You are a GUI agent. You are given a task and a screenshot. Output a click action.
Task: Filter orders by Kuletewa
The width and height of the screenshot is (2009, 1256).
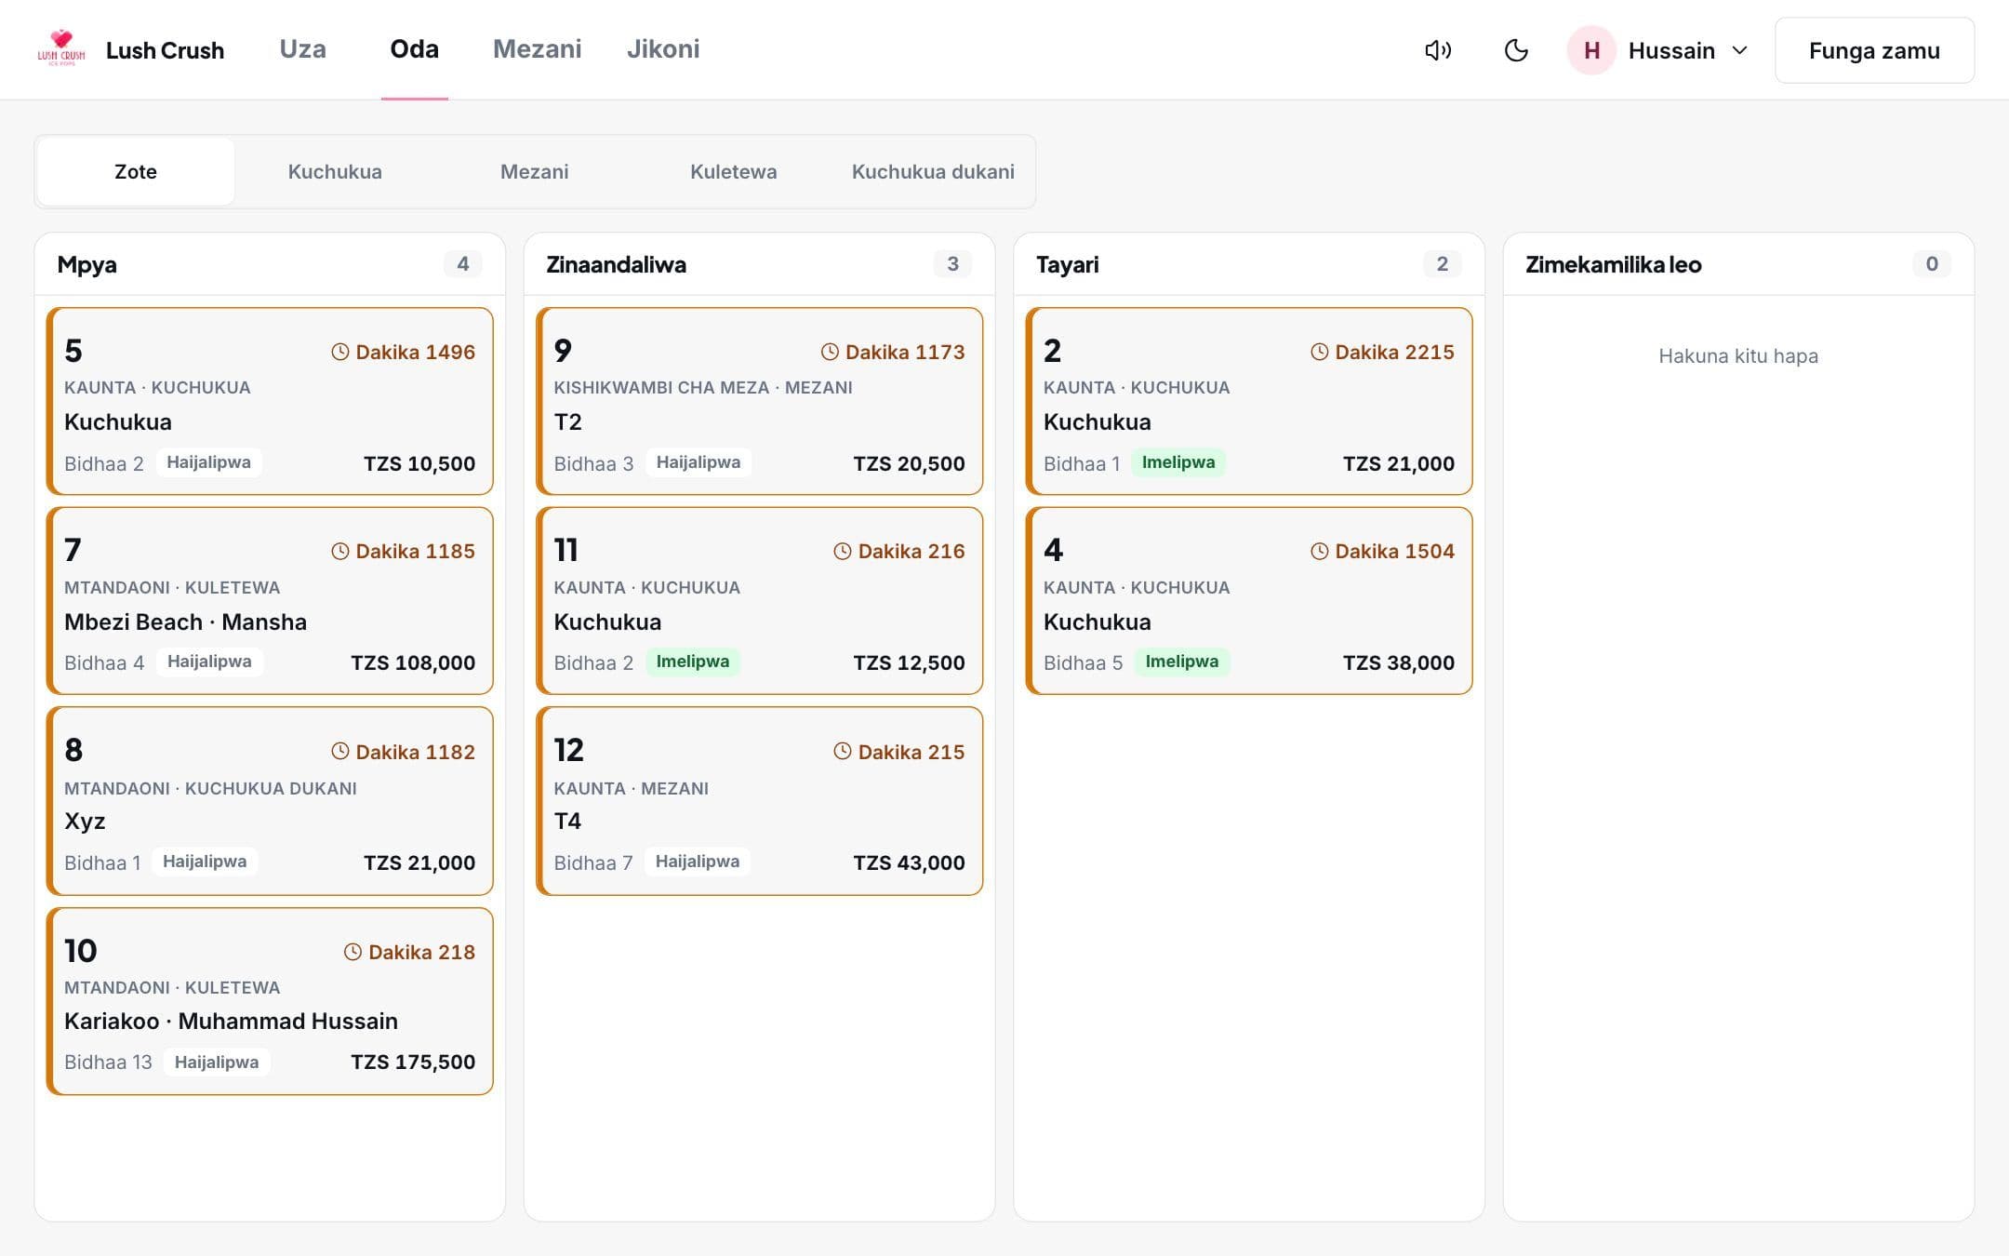734,171
